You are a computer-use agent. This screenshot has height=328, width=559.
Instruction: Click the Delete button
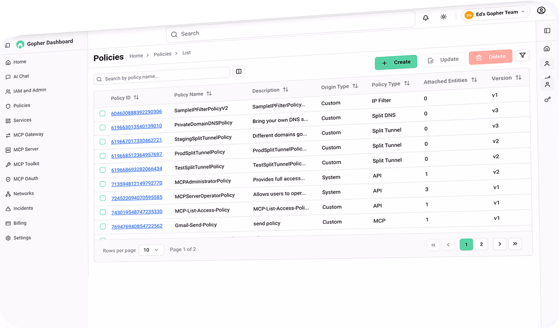point(491,57)
